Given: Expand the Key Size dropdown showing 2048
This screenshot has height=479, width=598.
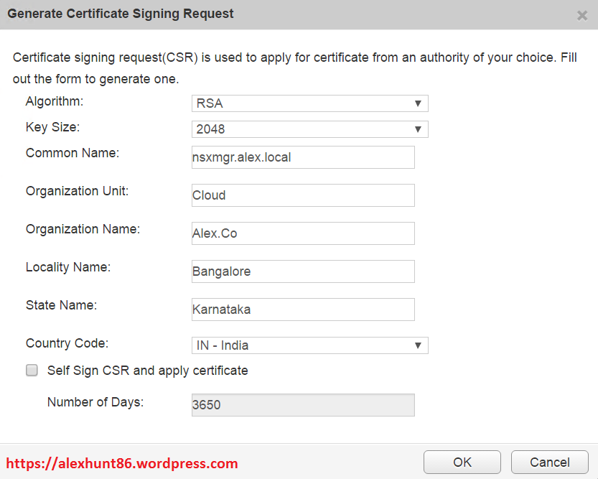Looking at the screenshot, I should click(x=309, y=129).
